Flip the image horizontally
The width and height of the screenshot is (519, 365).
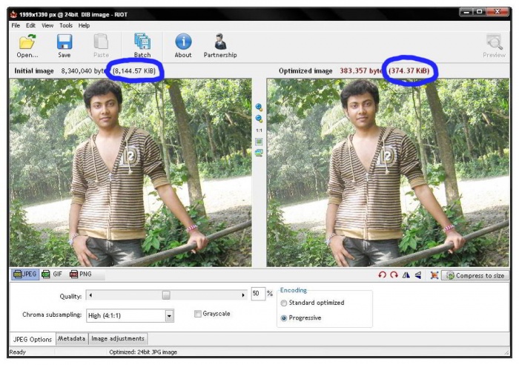[x=406, y=275]
